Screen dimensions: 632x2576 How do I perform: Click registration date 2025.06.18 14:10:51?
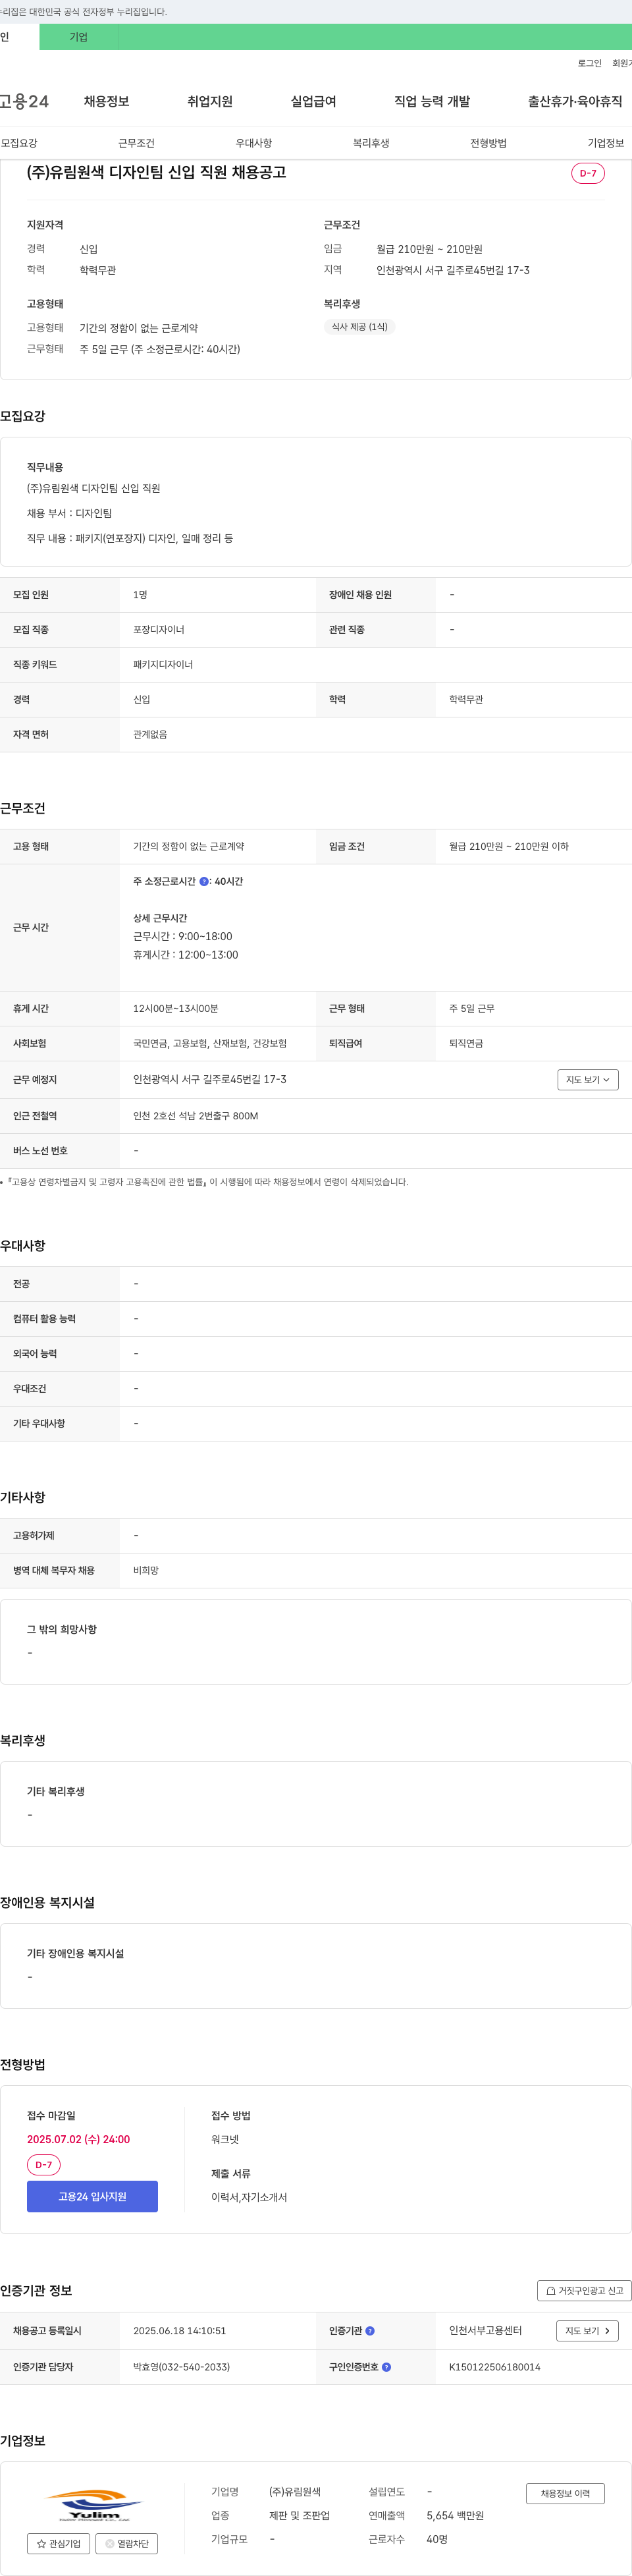179,2330
